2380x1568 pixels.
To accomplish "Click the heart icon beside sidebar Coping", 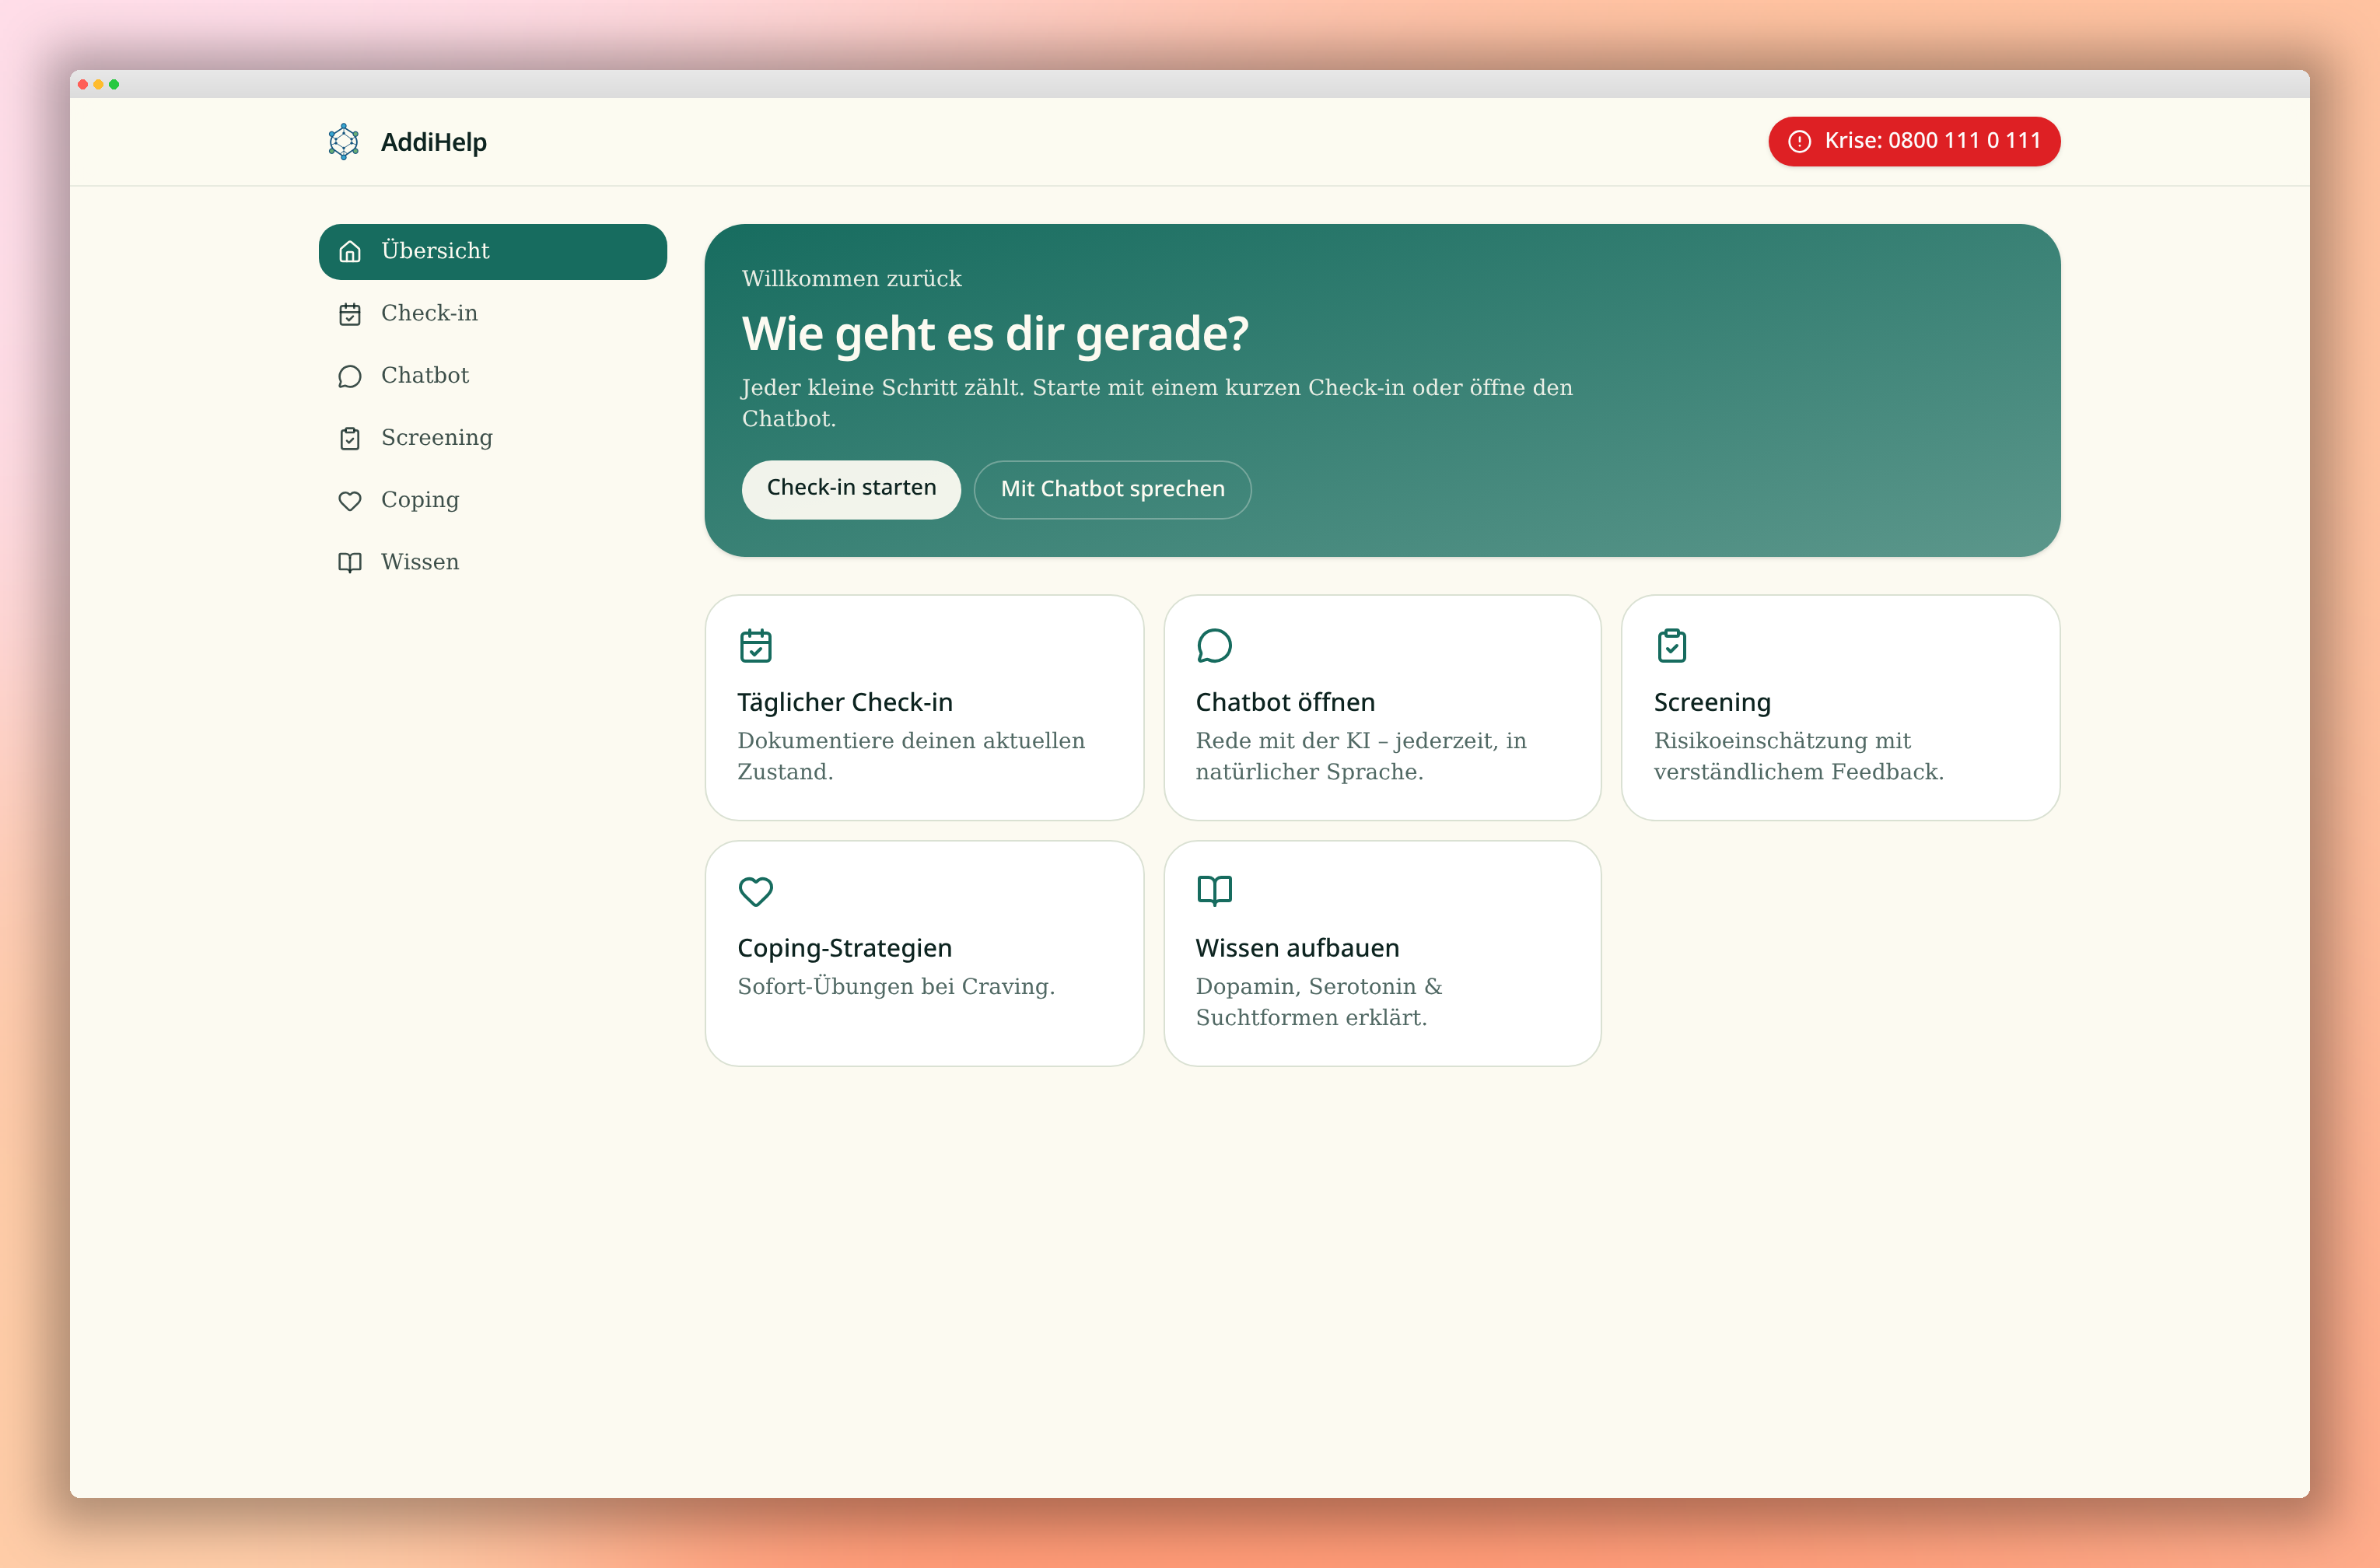I will 350,501.
